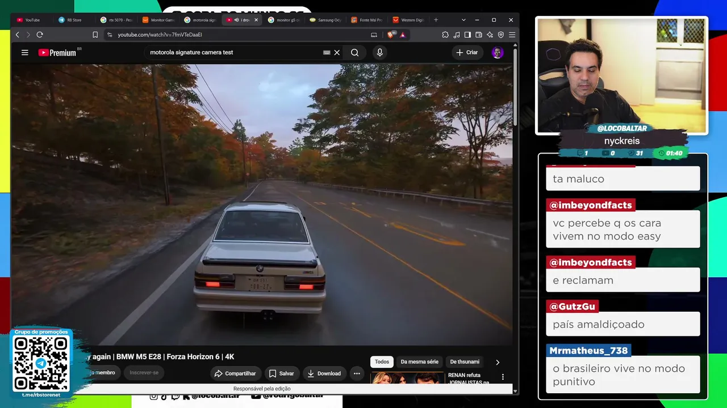The width and height of the screenshot is (727, 408).
Task: Switch to the YouTube tab
Action: pyautogui.click(x=32, y=20)
